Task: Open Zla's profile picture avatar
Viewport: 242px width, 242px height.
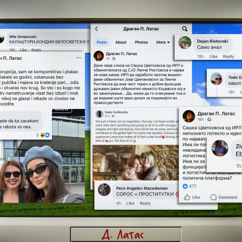Action: 220,148
